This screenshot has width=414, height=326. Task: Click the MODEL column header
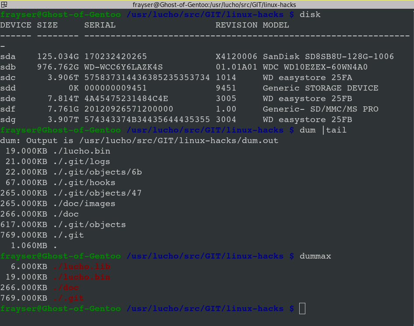276,25
